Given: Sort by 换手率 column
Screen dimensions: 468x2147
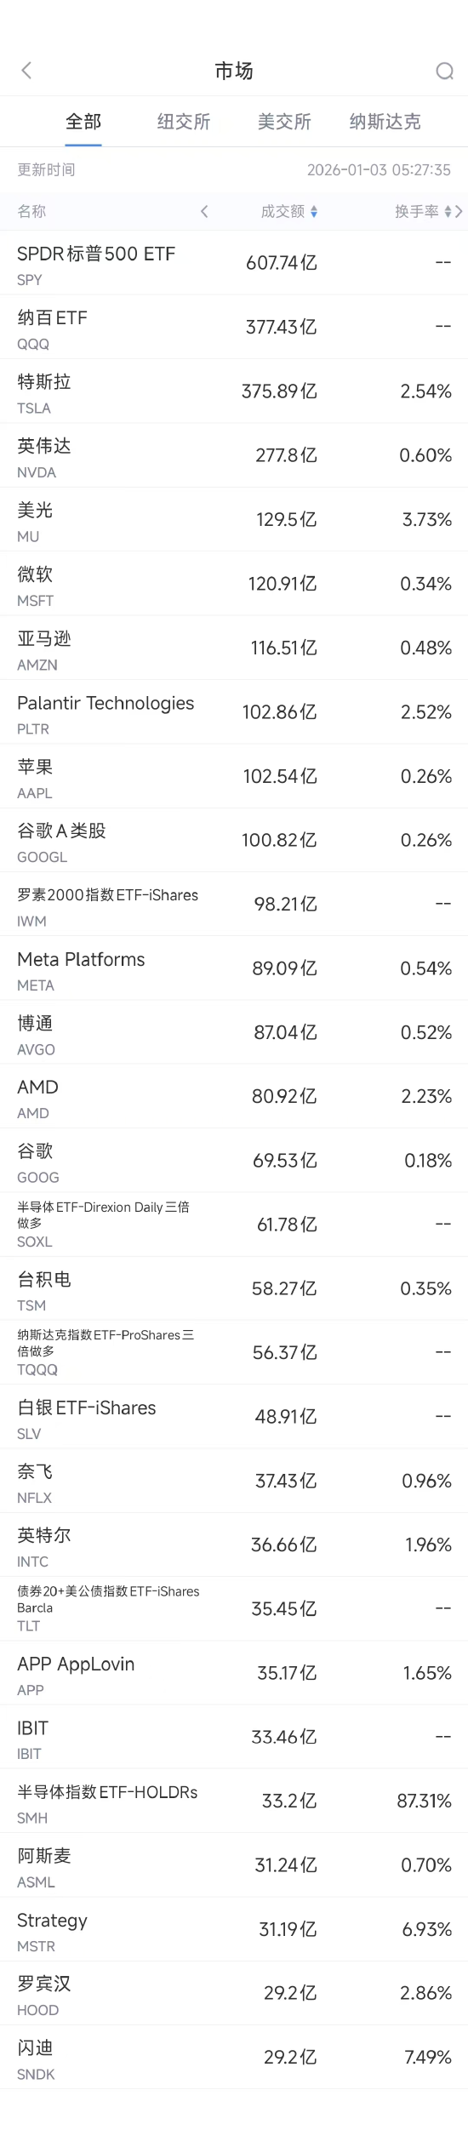Looking at the screenshot, I should pos(423,211).
